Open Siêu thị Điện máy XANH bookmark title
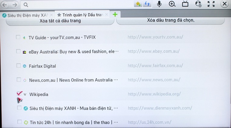 (x=74, y=108)
